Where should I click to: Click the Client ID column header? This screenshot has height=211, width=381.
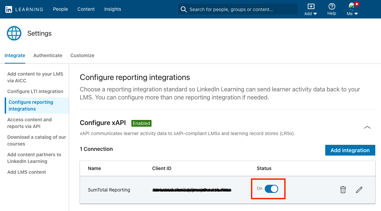pyautogui.click(x=162, y=168)
